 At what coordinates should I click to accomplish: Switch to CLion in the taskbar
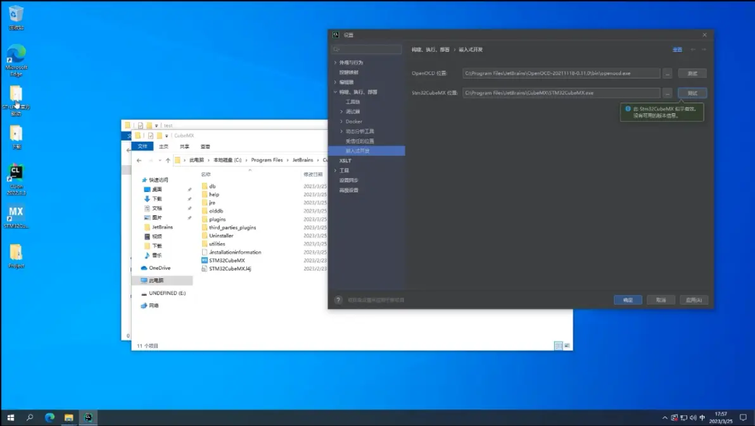(88, 417)
